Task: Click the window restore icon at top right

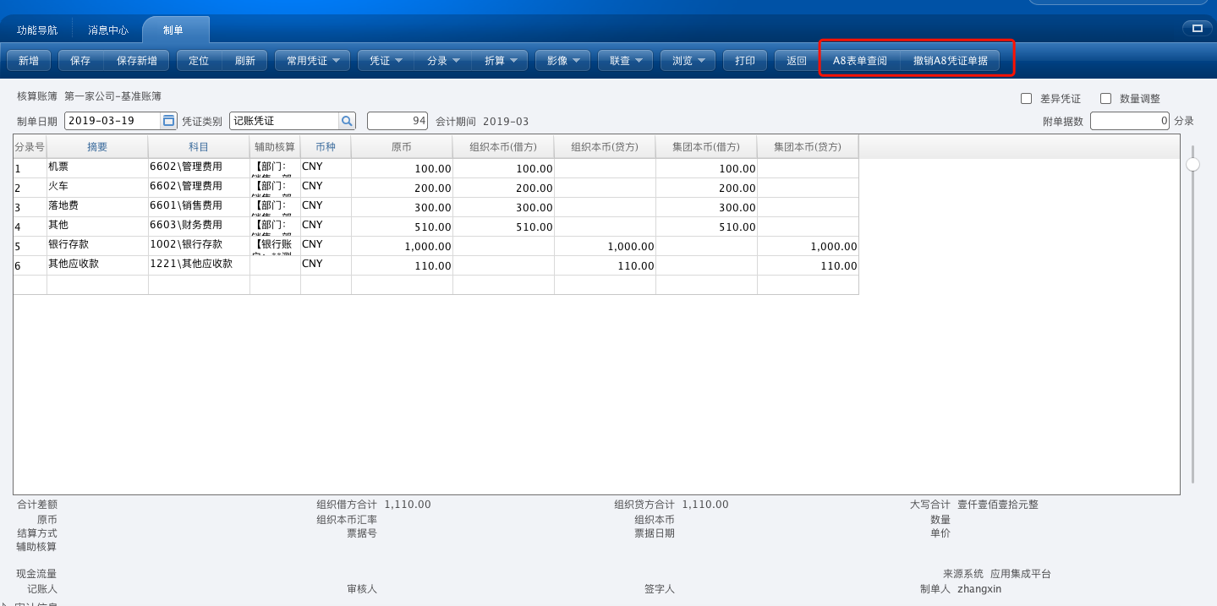Action: 1197,29
